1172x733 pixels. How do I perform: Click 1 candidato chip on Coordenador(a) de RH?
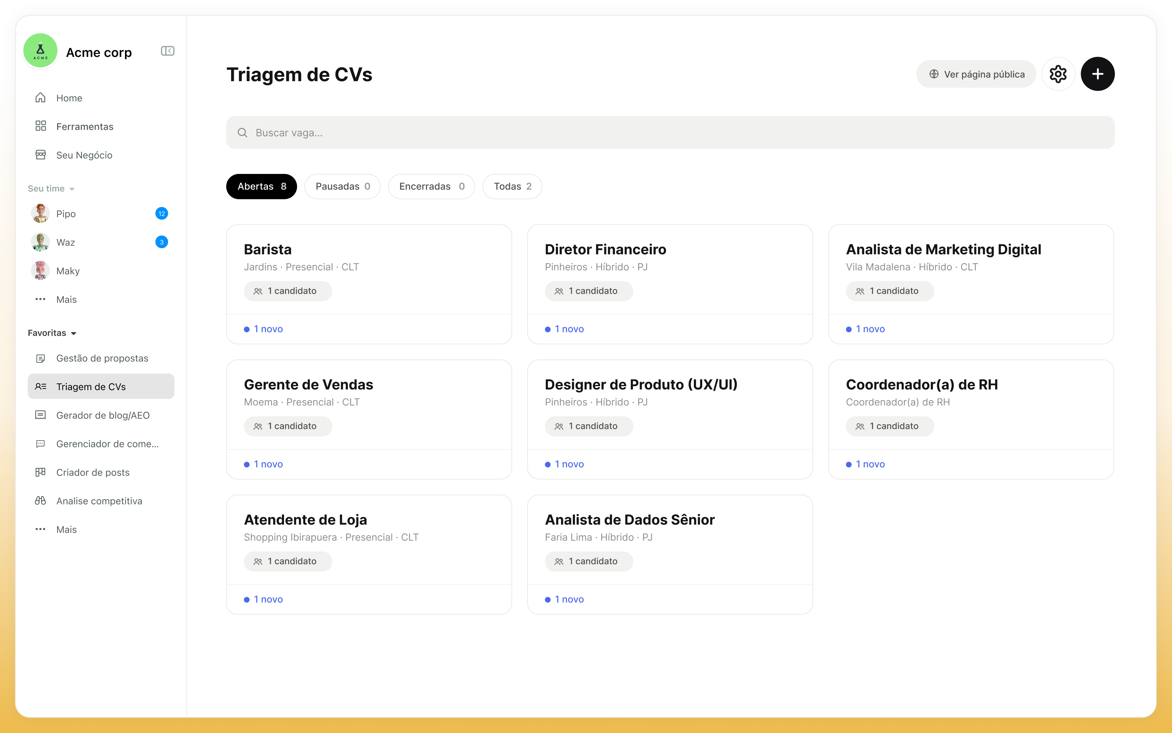tap(889, 426)
